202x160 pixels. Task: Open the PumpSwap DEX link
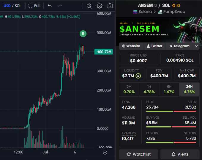(x=172, y=12)
